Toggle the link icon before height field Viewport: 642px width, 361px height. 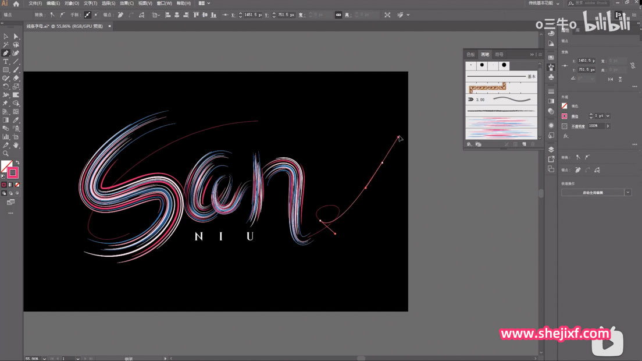coord(338,15)
